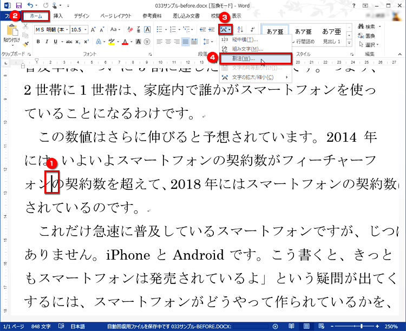Open the 文字の拡大/縮小(C) submenu

coord(256,77)
